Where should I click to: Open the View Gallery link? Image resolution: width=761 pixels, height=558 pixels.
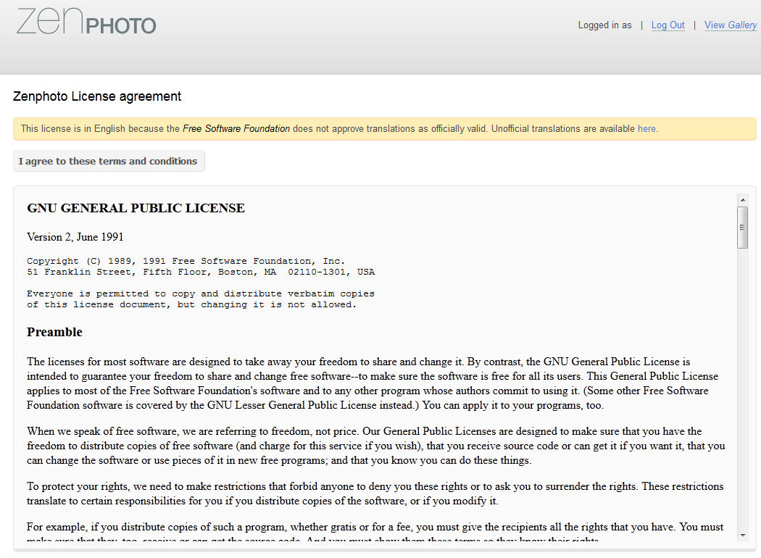pos(731,25)
